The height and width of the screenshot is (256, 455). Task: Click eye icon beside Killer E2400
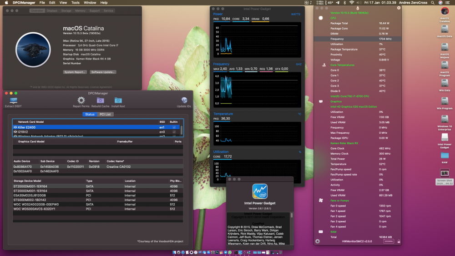pyautogui.click(x=15, y=127)
